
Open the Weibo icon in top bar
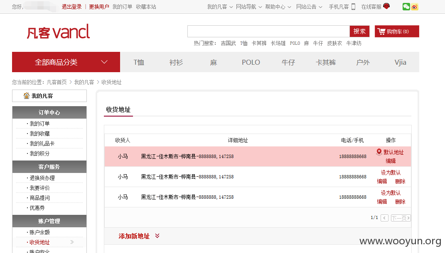point(415,7)
